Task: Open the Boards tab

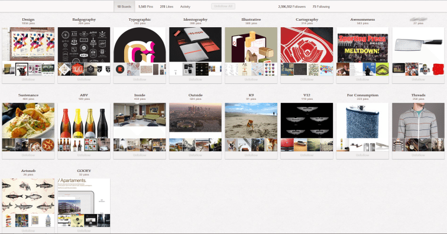Action: [x=124, y=6]
